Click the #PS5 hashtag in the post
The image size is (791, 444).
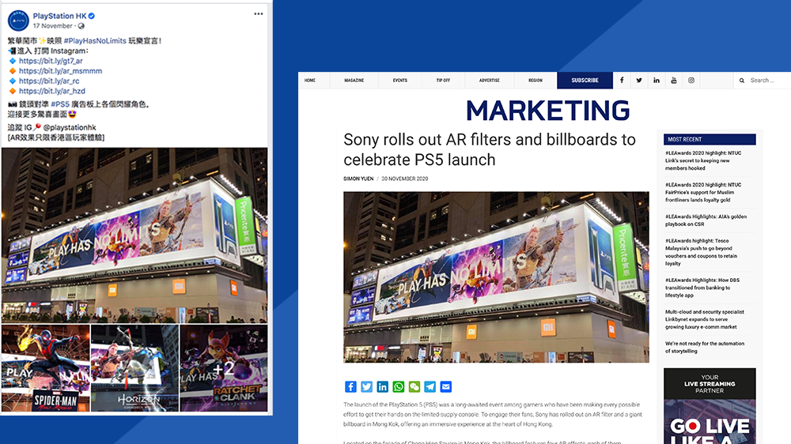coord(60,104)
